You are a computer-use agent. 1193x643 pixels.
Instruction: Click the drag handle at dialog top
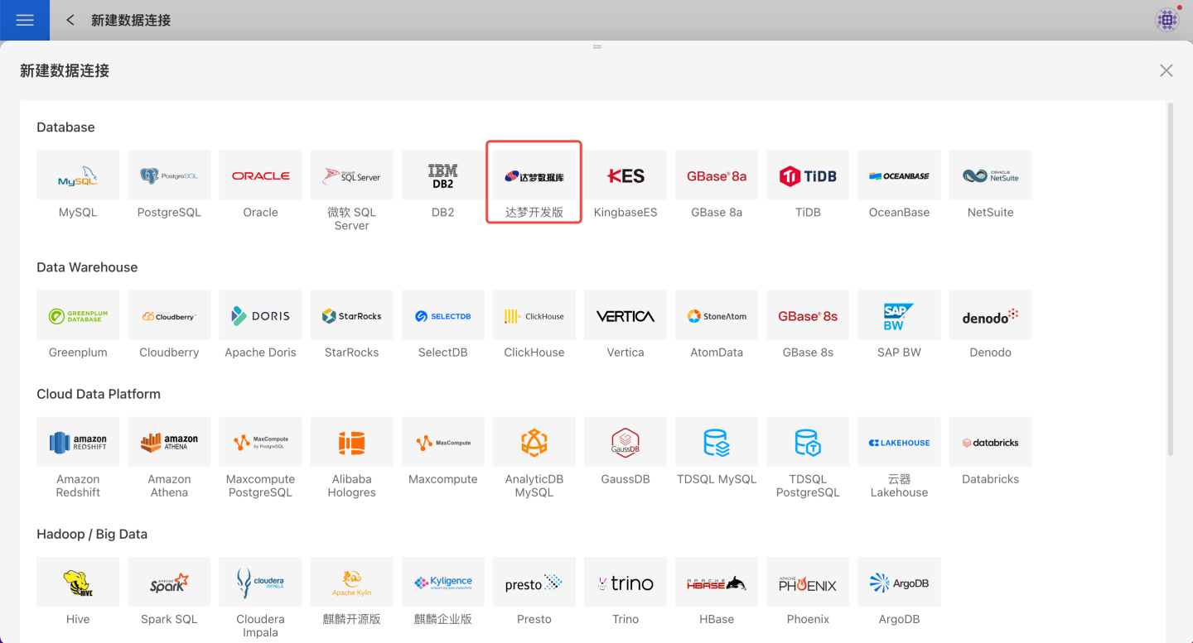(596, 47)
